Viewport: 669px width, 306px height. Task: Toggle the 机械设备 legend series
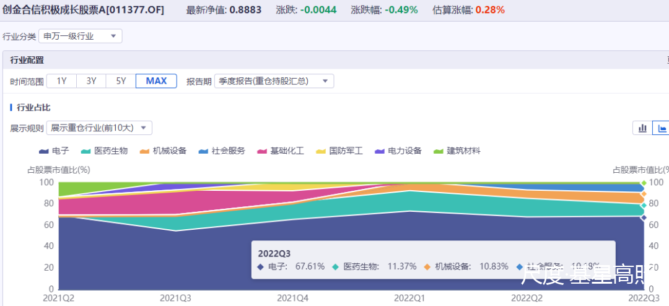point(164,151)
